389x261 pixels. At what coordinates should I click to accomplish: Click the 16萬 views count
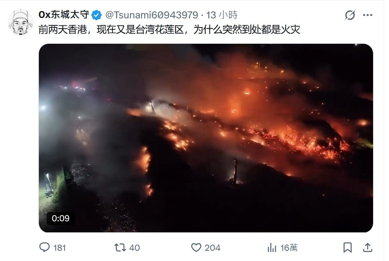coord(289,248)
